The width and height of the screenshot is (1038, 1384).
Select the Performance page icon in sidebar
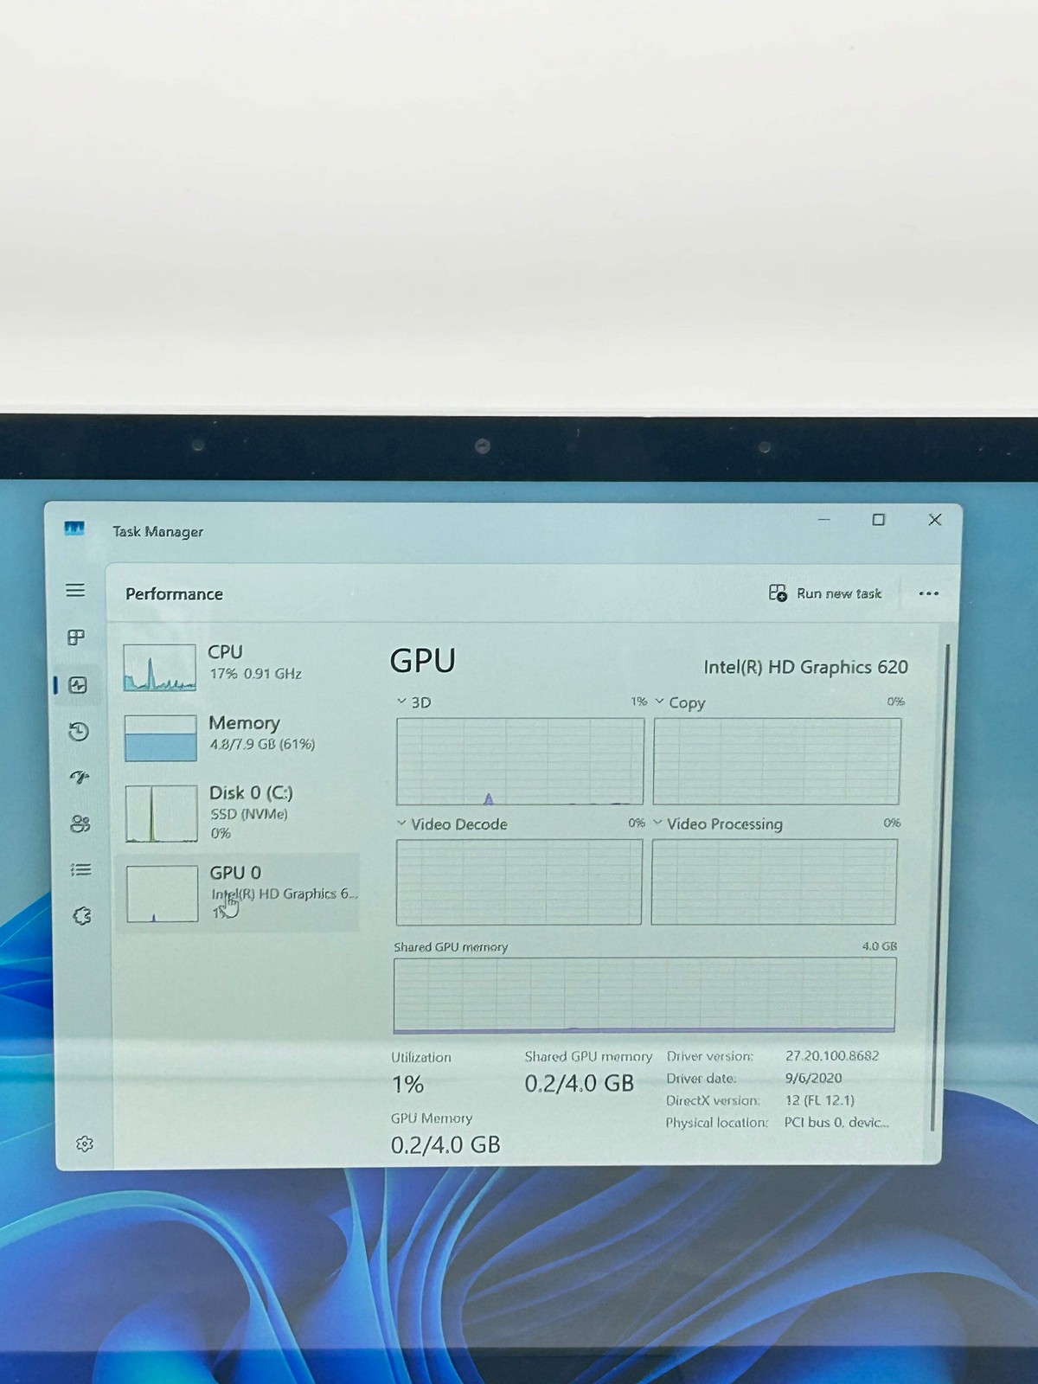pos(78,685)
